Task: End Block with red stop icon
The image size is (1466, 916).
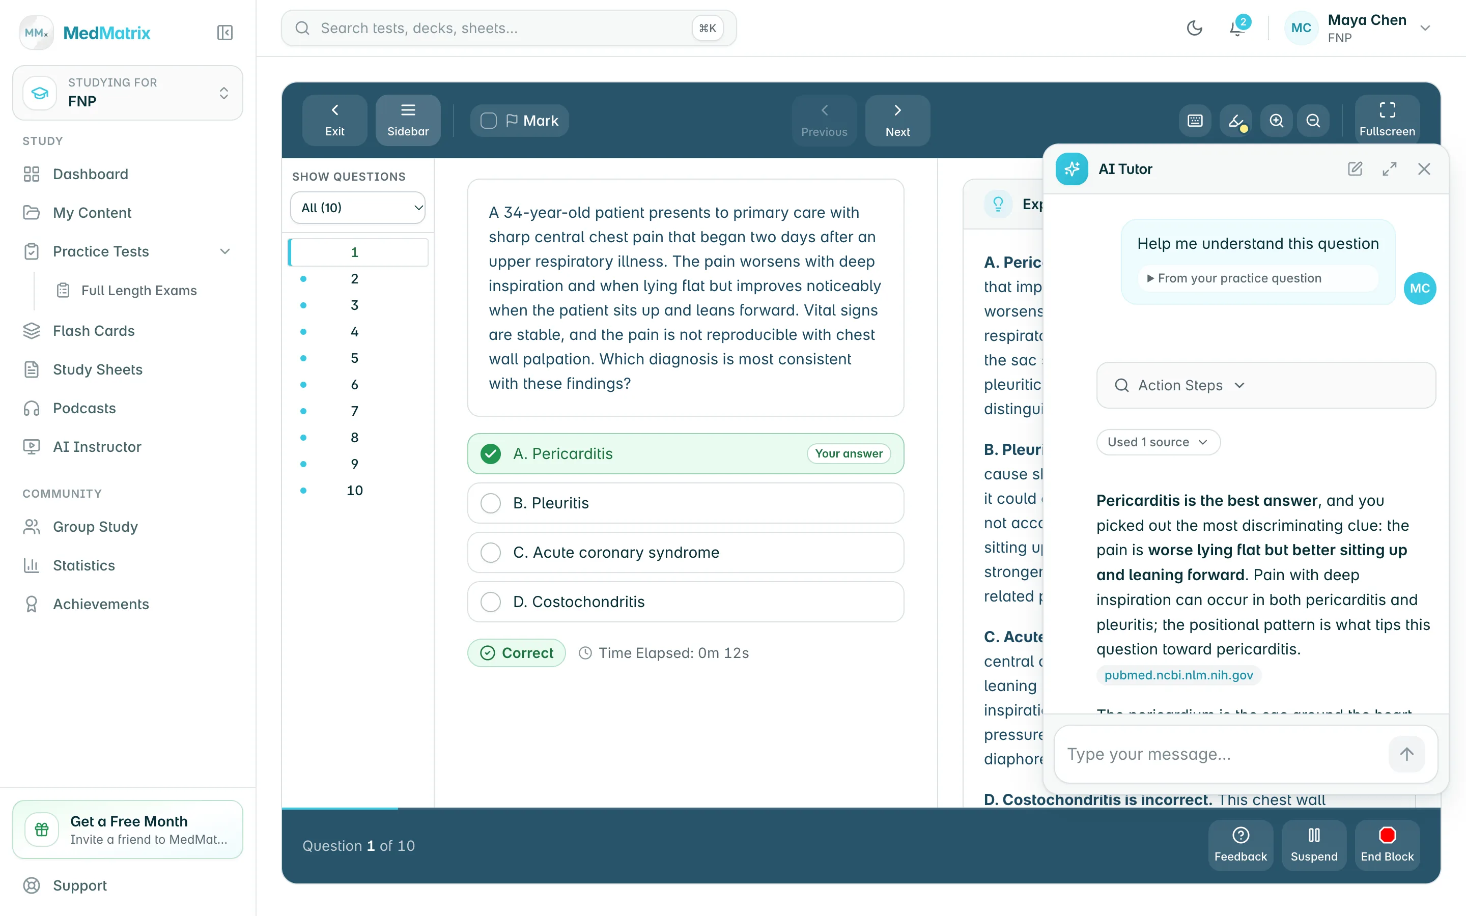Action: click(x=1387, y=845)
